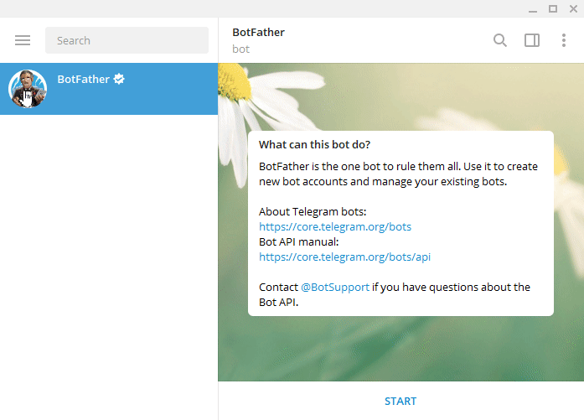This screenshot has width=584, height=420.
Task: Click the BotFather title in chat header
Action: click(258, 33)
